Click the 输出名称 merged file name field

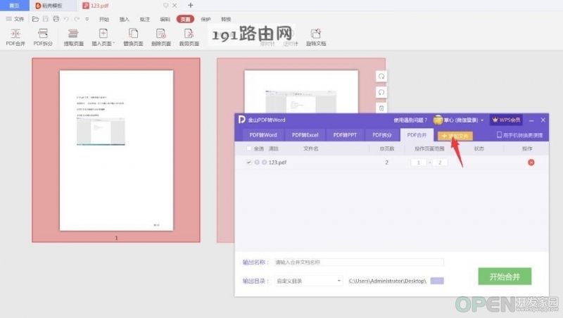(359, 262)
